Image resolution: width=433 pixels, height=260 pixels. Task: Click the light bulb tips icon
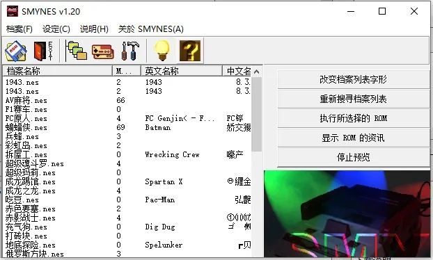(x=162, y=50)
